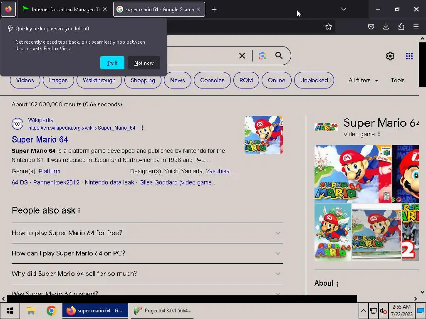426x319 pixels.
Task: Select the Videos filter chip
Action: point(25,80)
